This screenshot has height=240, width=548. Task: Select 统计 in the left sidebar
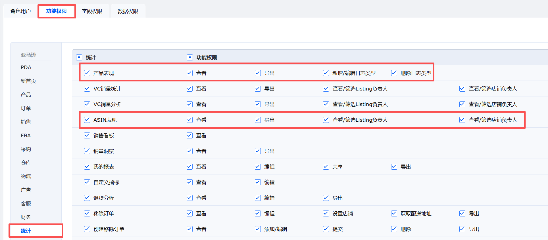[26, 231]
